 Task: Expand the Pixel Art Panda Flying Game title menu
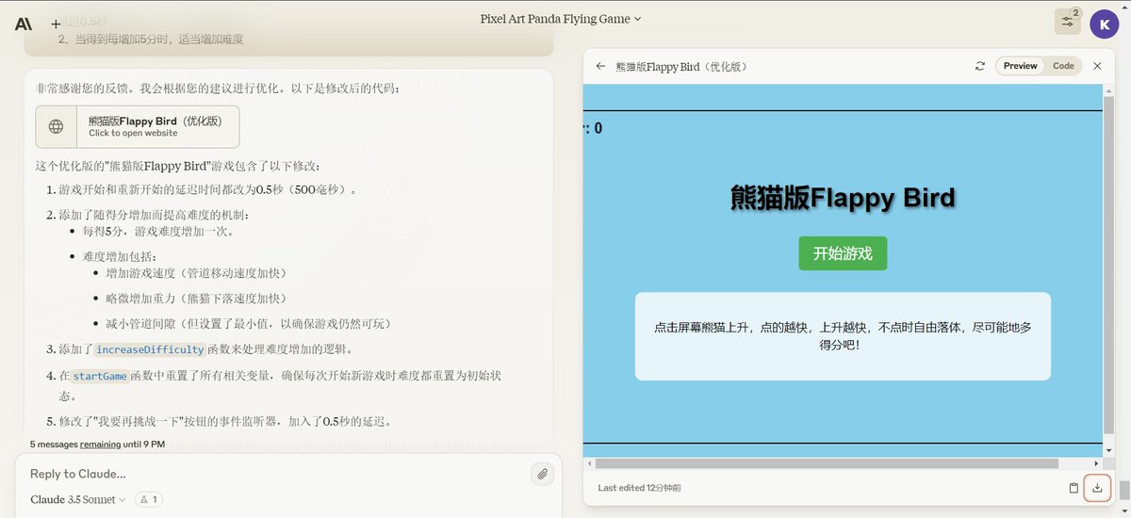click(x=560, y=19)
